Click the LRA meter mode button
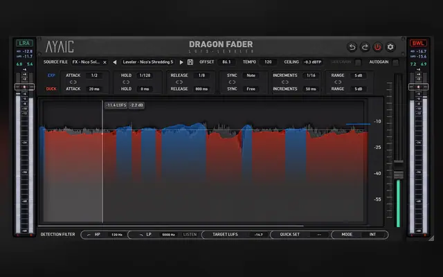This screenshot has width=443, height=277. click(x=24, y=43)
